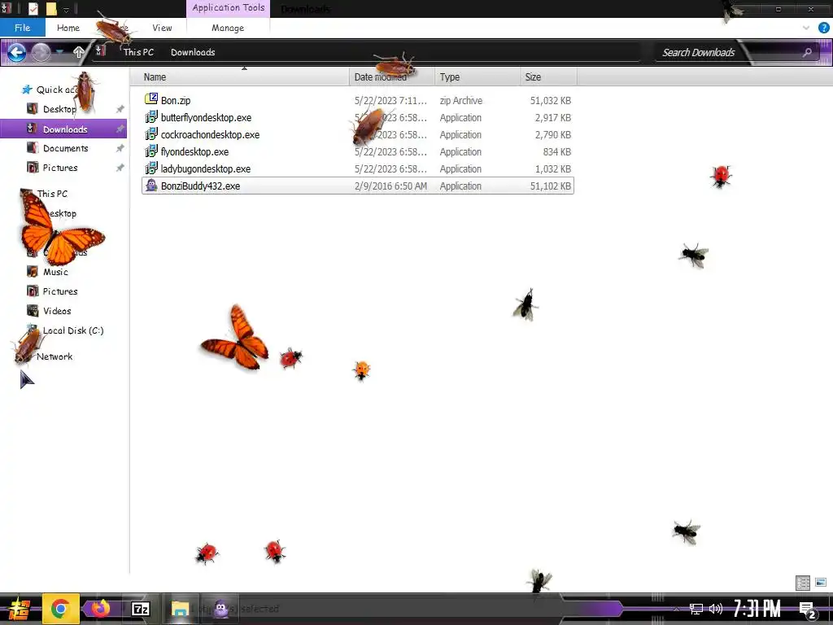This screenshot has width=833, height=625.
Task: Switch to the Home ribbon tab
Action: click(x=68, y=28)
